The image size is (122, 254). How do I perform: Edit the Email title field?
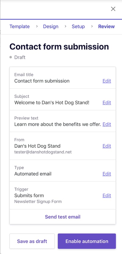click(107, 81)
